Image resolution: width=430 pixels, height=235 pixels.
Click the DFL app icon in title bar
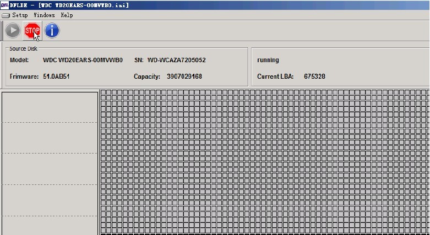4,5
